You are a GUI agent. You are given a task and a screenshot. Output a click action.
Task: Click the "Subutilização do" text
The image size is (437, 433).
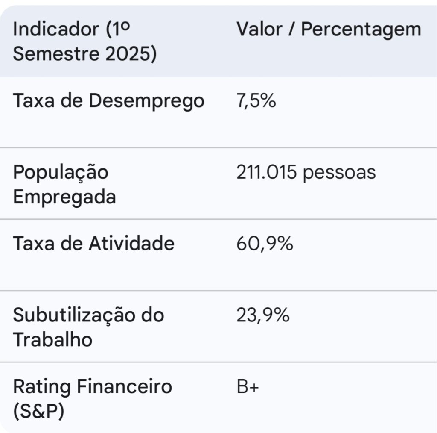click(x=88, y=315)
